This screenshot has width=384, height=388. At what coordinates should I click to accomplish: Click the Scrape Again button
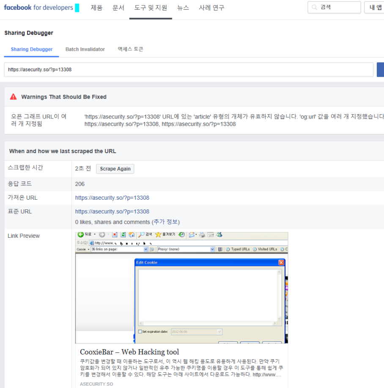tap(115, 169)
